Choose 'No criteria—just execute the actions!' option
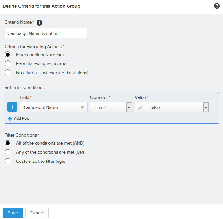 pos(8,73)
